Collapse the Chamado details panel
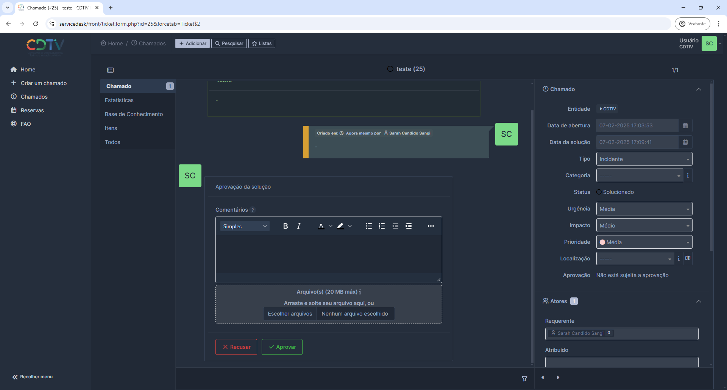The width and height of the screenshot is (727, 390). click(698, 89)
